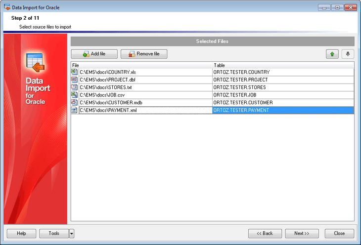Viewport: 361px width, 245px height.
Task: Move selected file up with green arrow
Action: coord(332,54)
